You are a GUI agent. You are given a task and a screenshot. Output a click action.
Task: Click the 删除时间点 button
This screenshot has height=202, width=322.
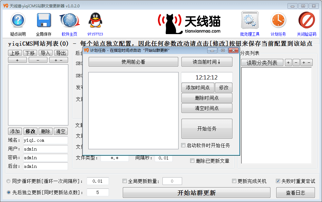[x=207, y=98]
